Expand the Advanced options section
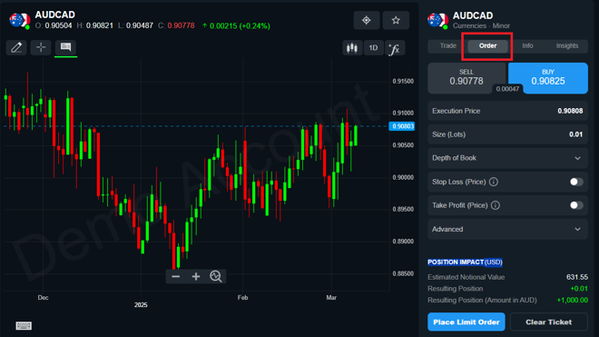Screen dimensions: 599x337 tap(507, 229)
